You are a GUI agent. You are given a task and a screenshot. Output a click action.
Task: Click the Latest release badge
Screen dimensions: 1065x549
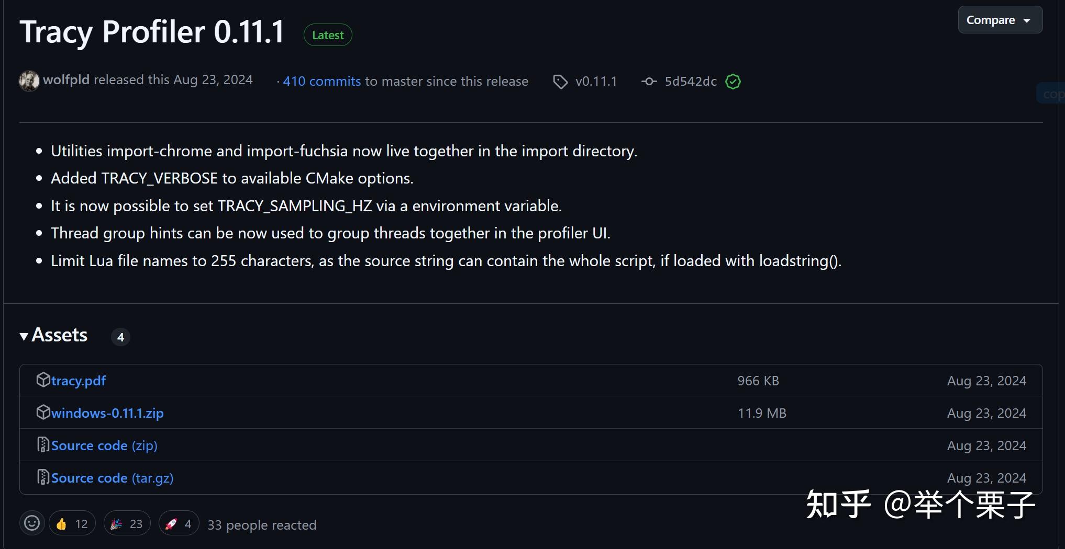pyautogui.click(x=328, y=35)
